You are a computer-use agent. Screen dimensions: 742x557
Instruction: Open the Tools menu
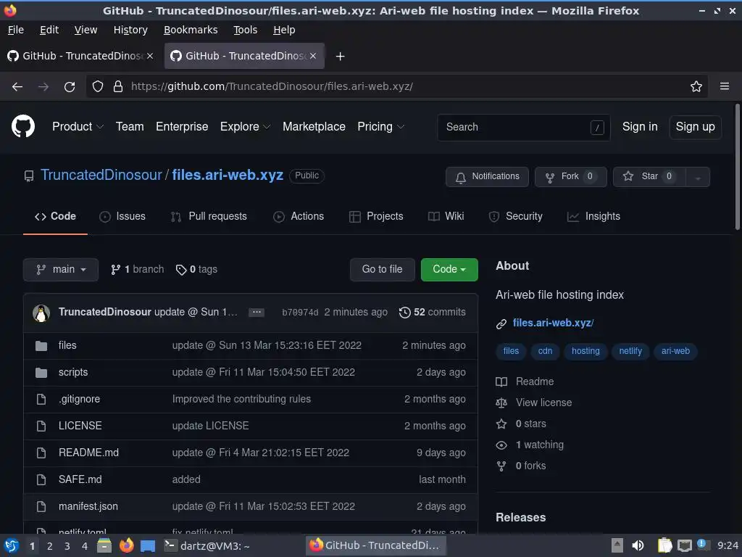tap(245, 30)
